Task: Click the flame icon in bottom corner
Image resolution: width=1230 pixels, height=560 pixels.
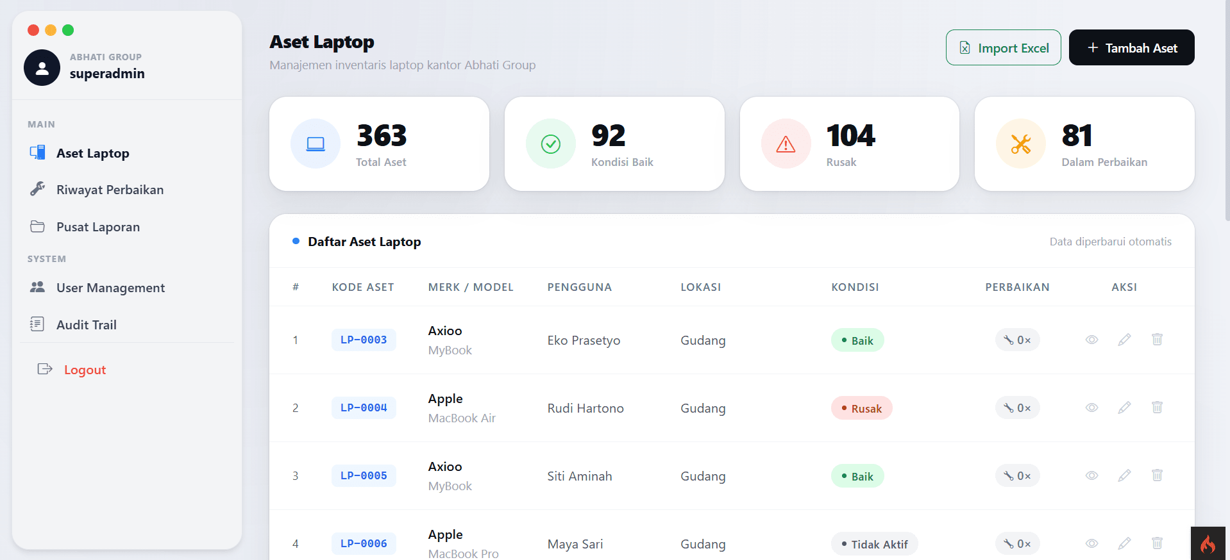Action: 1208,544
